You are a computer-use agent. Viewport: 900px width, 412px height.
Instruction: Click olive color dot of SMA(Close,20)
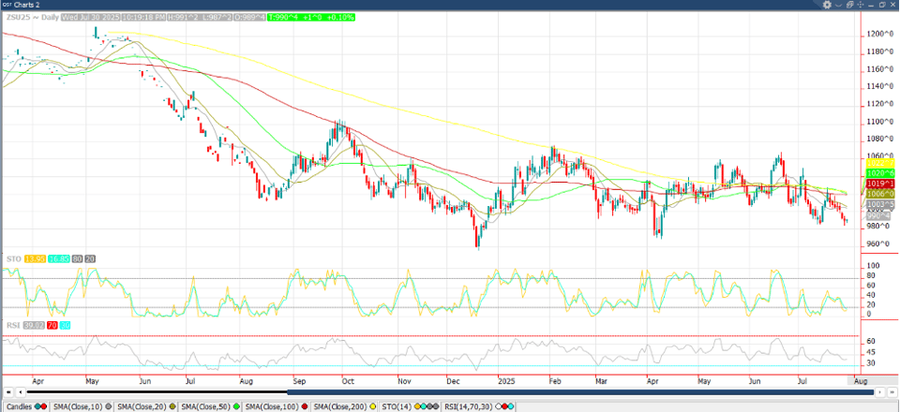coord(172,406)
